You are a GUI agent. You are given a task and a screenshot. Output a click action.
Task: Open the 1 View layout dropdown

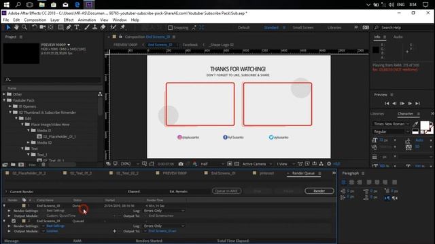click(285, 164)
